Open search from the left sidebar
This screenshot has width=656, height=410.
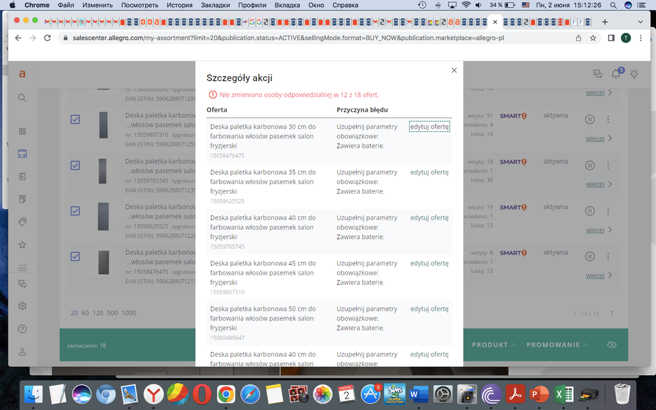click(22, 98)
